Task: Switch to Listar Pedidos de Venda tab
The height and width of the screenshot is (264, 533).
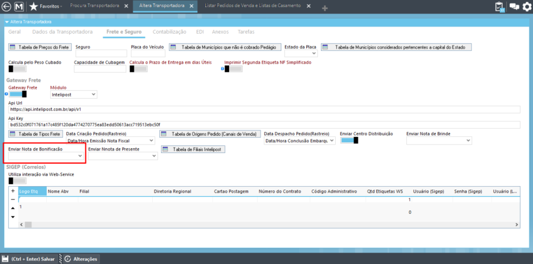Action: pos(252,6)
